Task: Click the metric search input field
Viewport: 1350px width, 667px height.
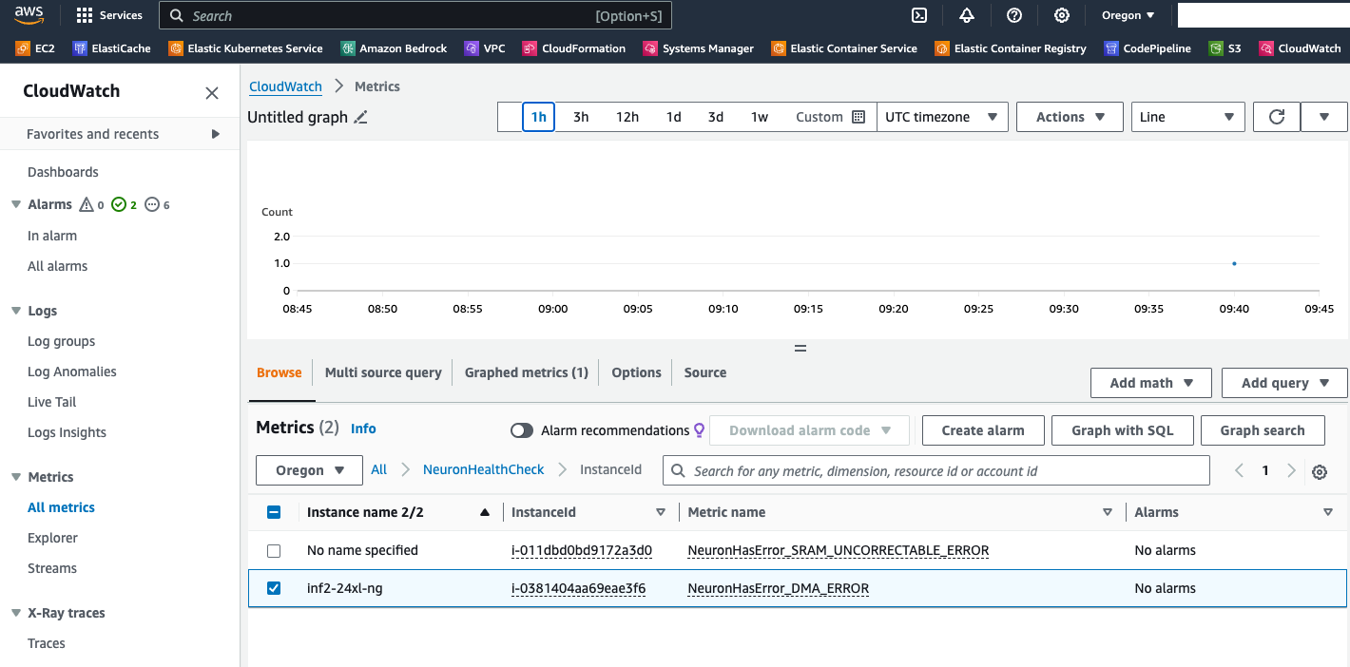Action: [936, 470]
